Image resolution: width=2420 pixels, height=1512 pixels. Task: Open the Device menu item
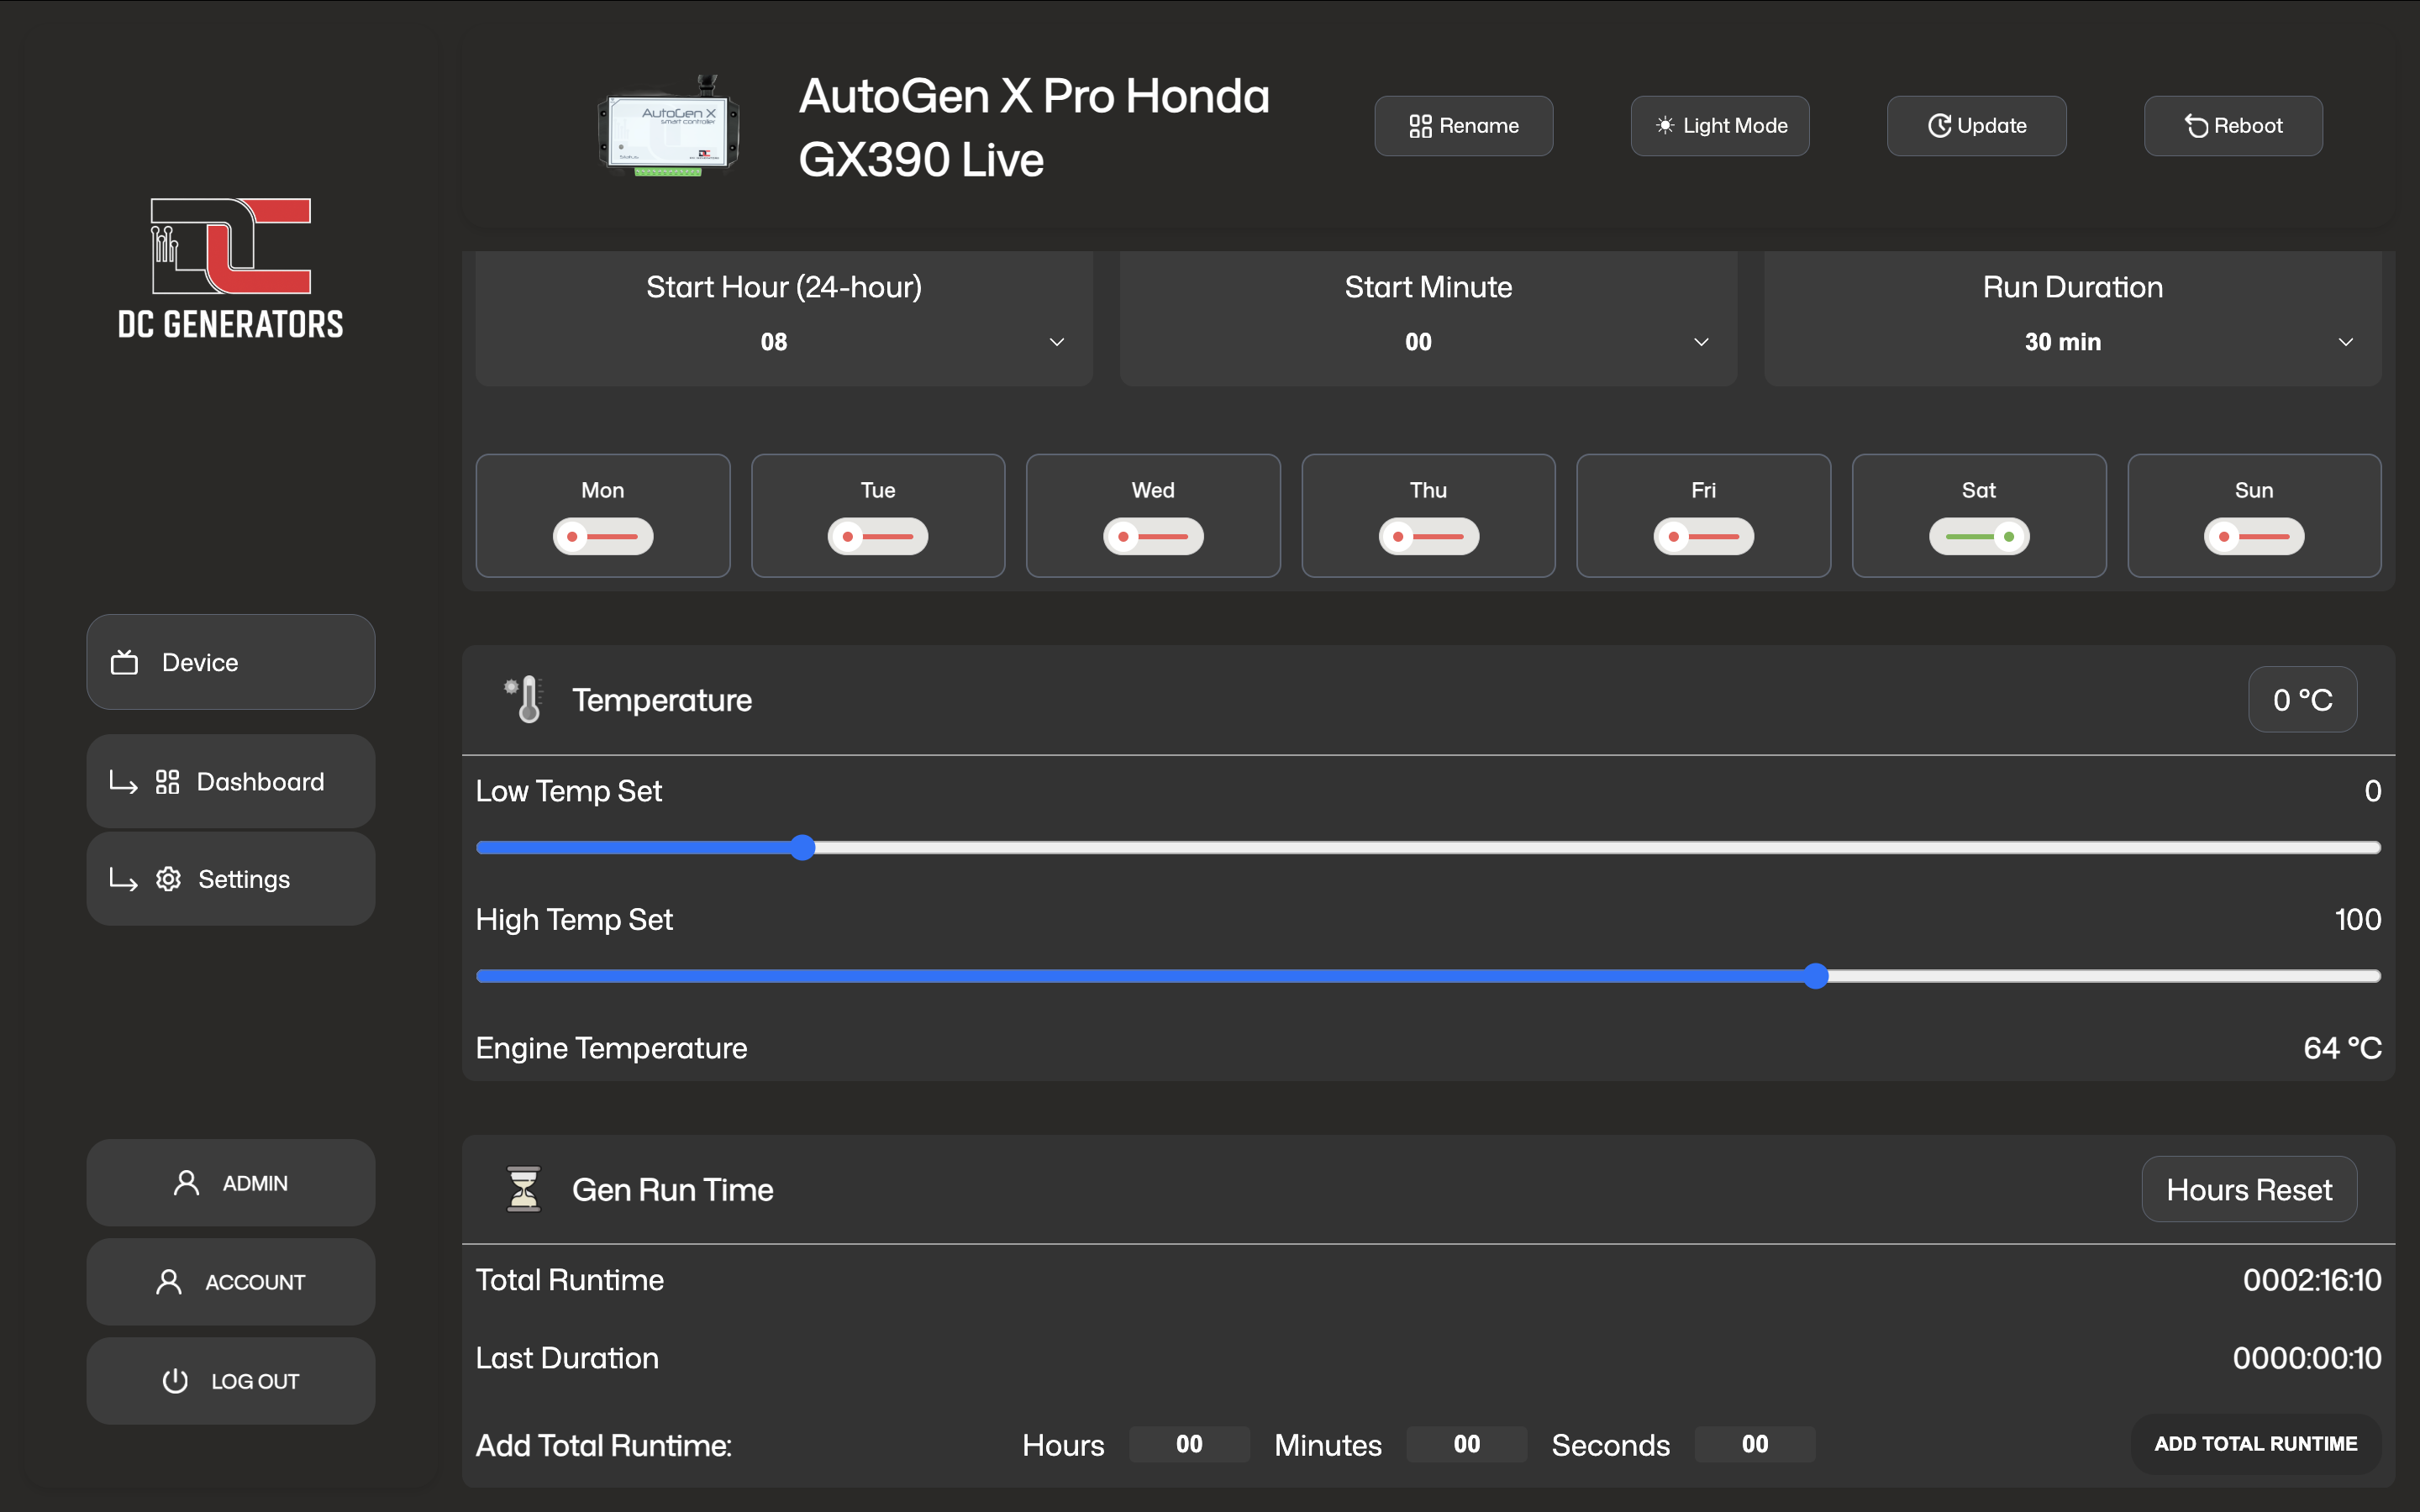231,662
